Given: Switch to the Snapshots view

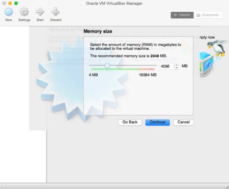Looking at the screenshot, I should (208, 15).
